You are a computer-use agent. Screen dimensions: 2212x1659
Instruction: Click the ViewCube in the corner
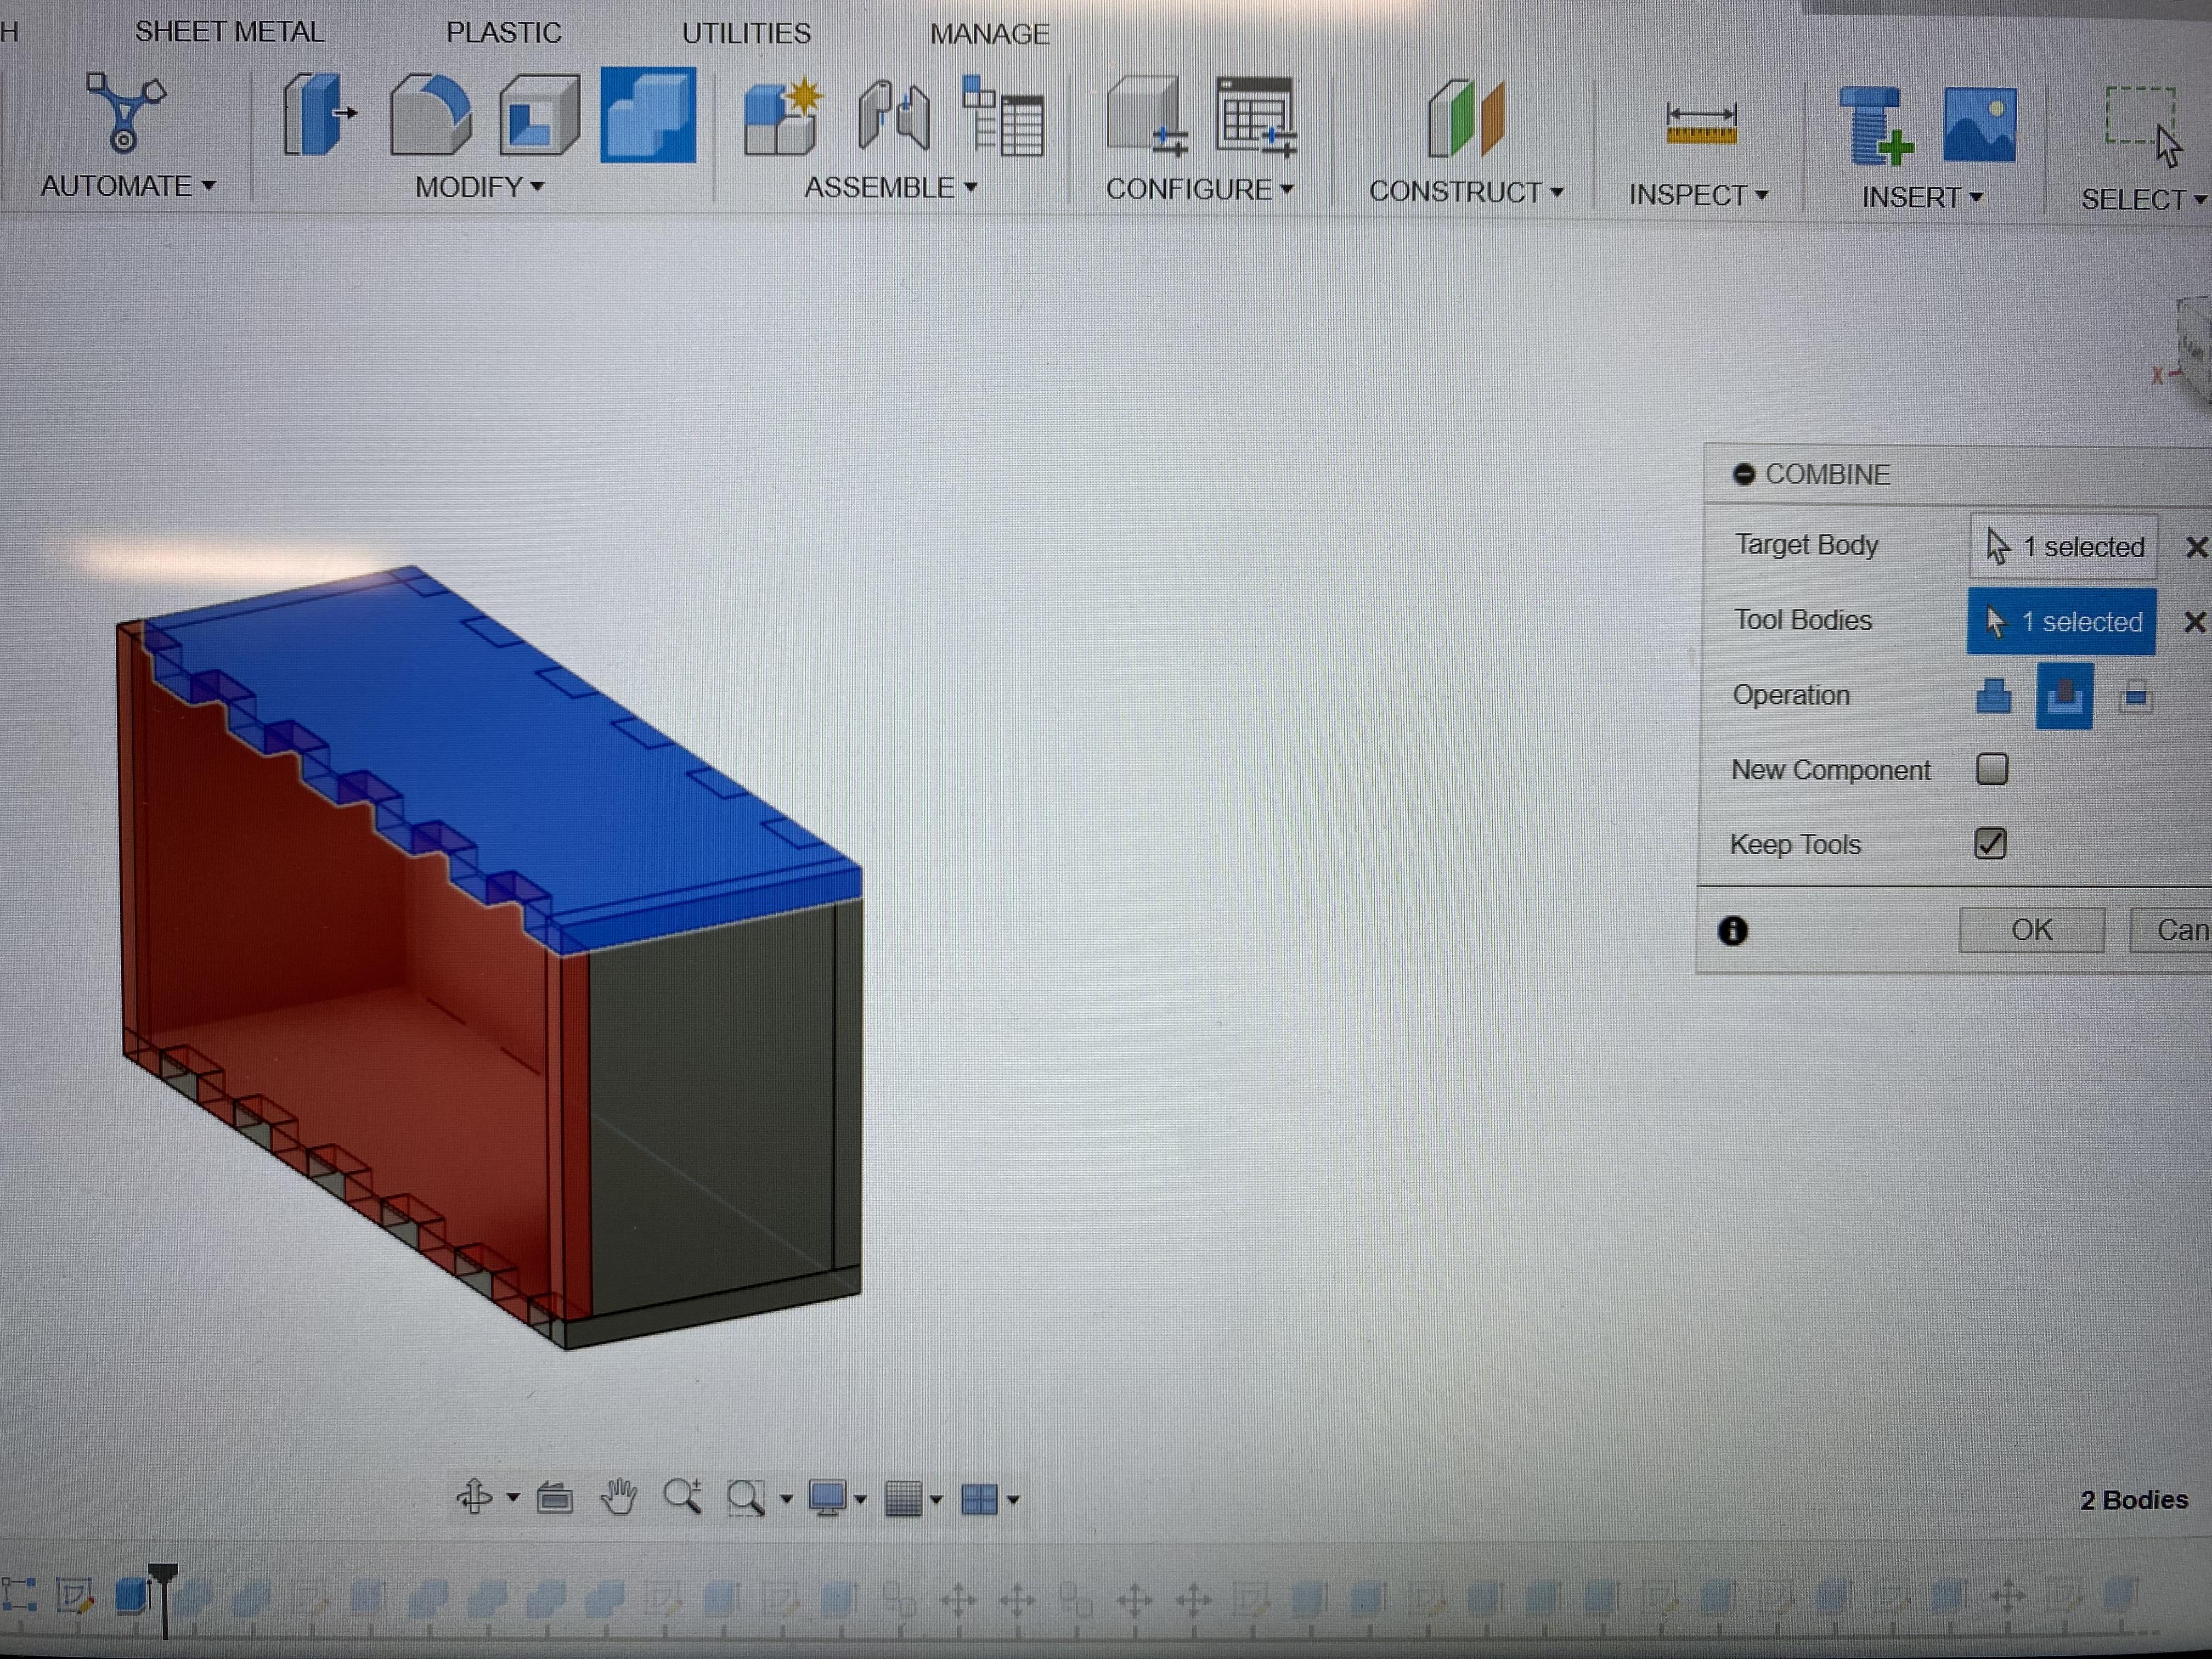pyautogui.click(x=2193, y=350)
